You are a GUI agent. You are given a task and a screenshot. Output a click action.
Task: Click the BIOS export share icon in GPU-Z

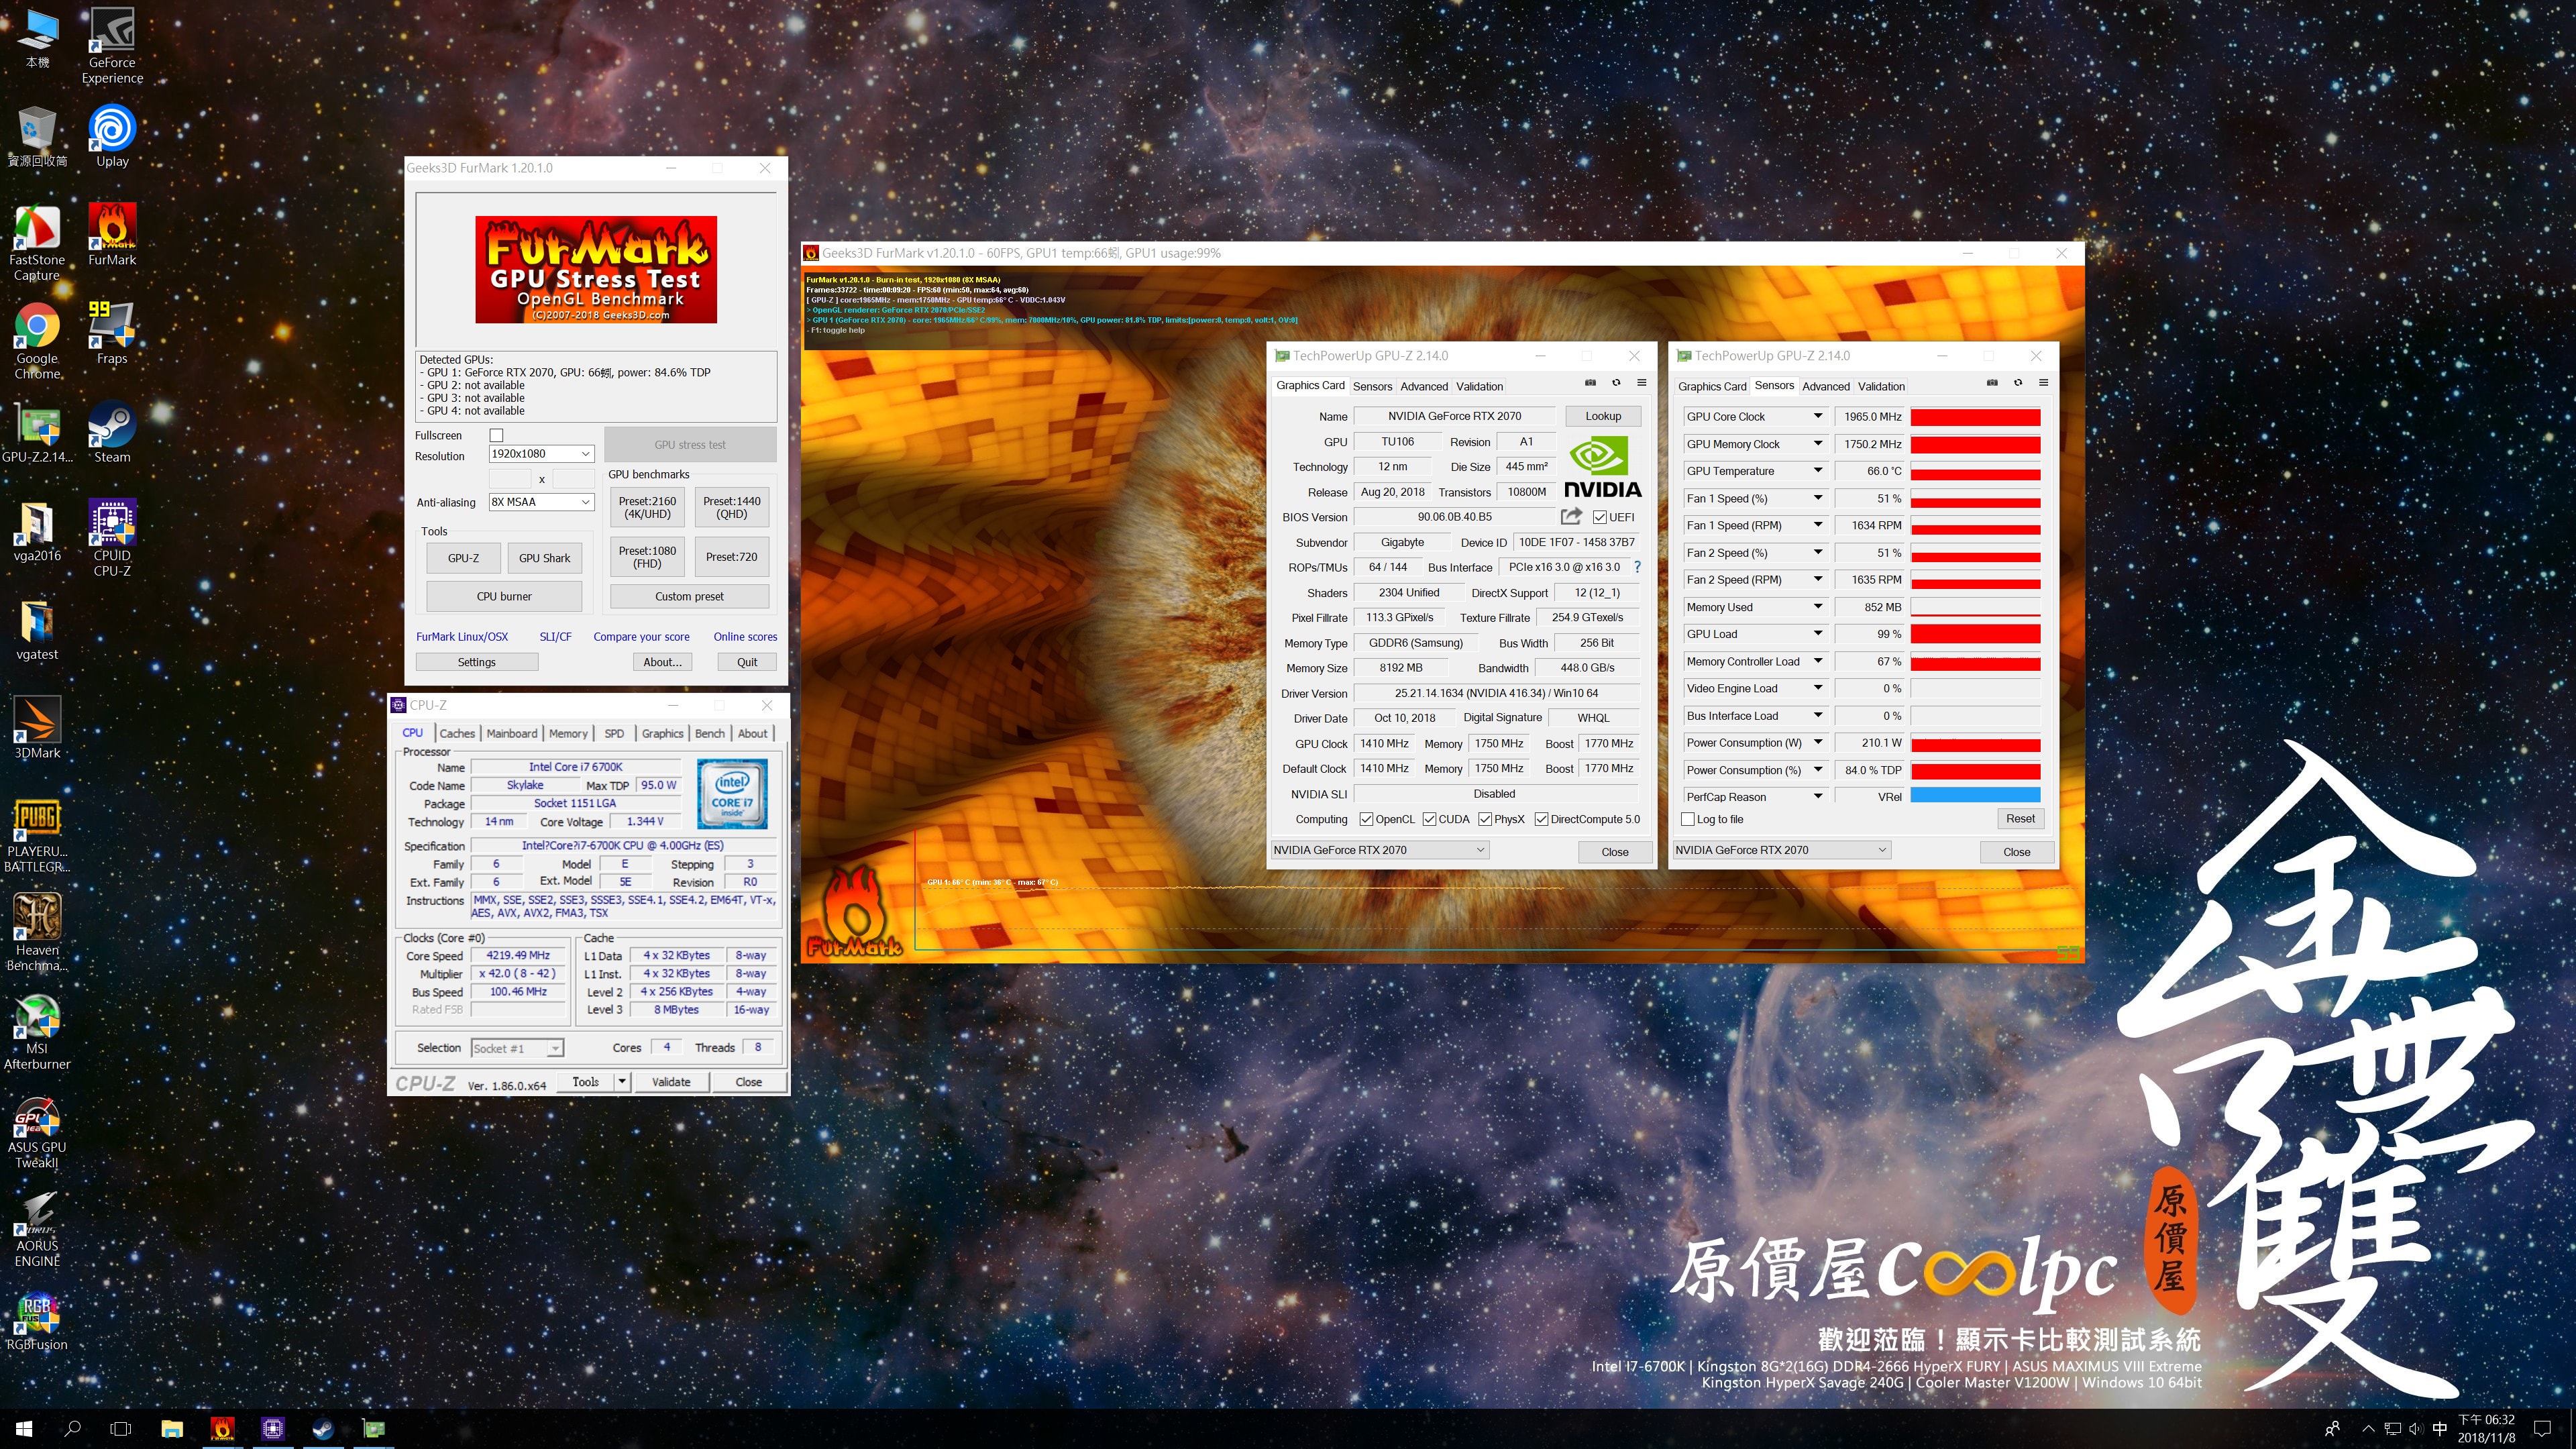[x=1571, y=516]
